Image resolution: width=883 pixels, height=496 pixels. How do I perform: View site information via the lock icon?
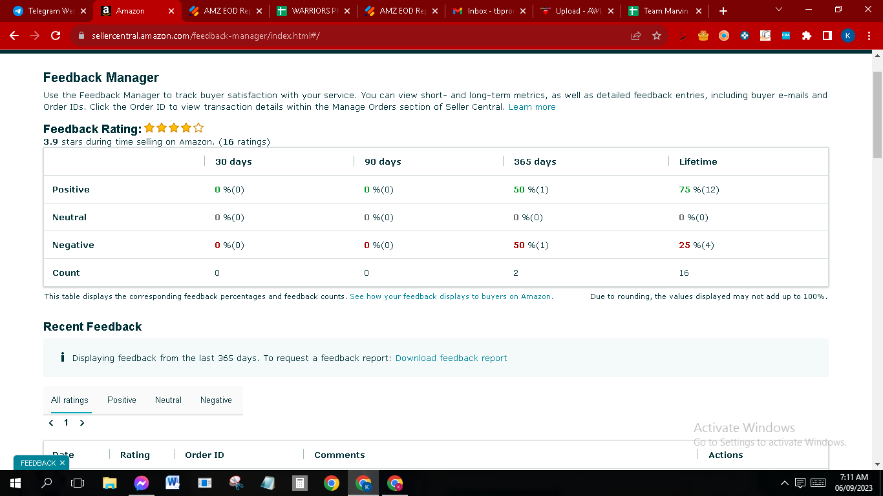tap(81, 36)
